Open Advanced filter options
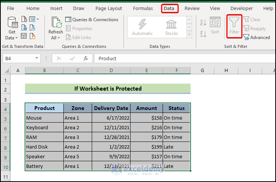The image size is (276, 182). [257, 38]
